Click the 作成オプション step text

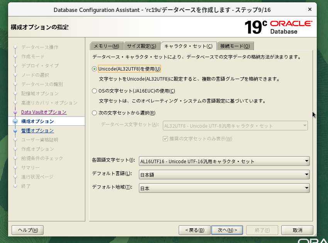(x=37, y=149)
